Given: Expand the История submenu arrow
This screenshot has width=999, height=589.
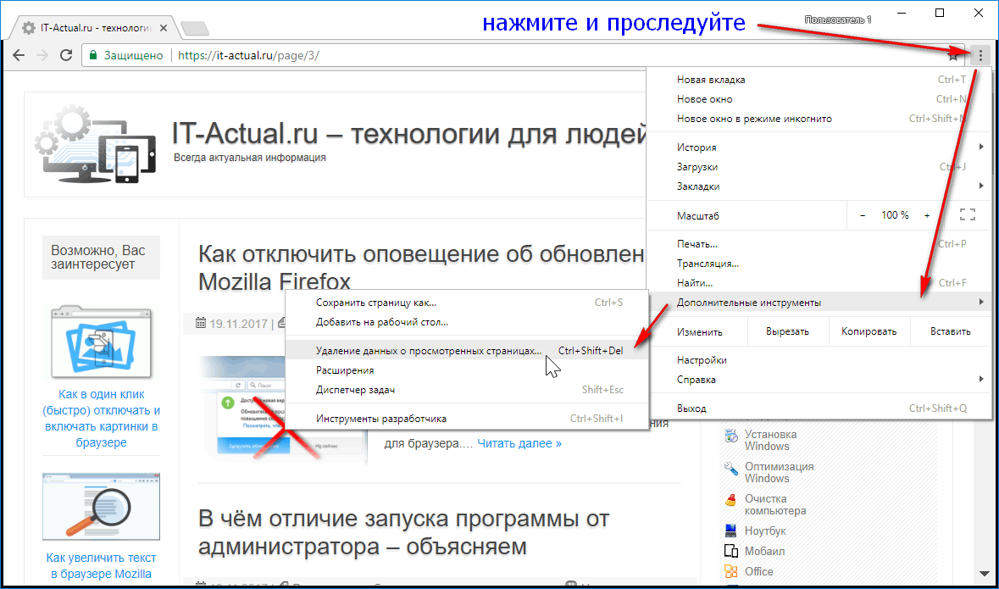Looking at the screenshot, I should (x=982, y=147).
